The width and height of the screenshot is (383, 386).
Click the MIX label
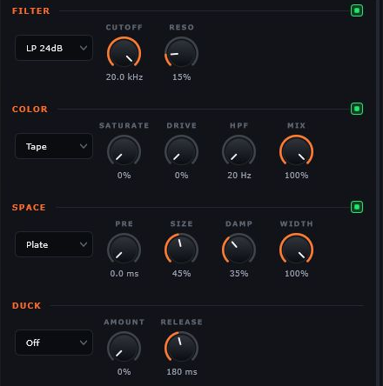point(296,125)
